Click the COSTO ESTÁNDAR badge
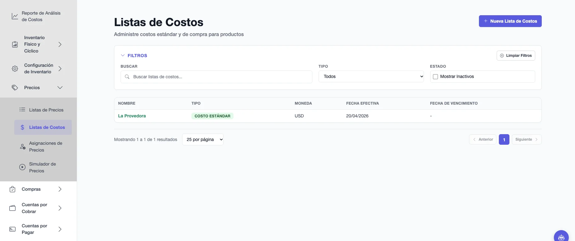Image resolution: width=575 pixels, height=241 pixels. (x=212, y=116)
